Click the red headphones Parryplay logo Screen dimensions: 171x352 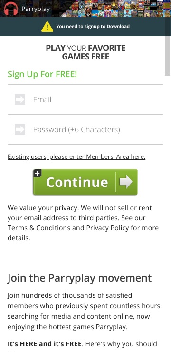click(11, 9)
